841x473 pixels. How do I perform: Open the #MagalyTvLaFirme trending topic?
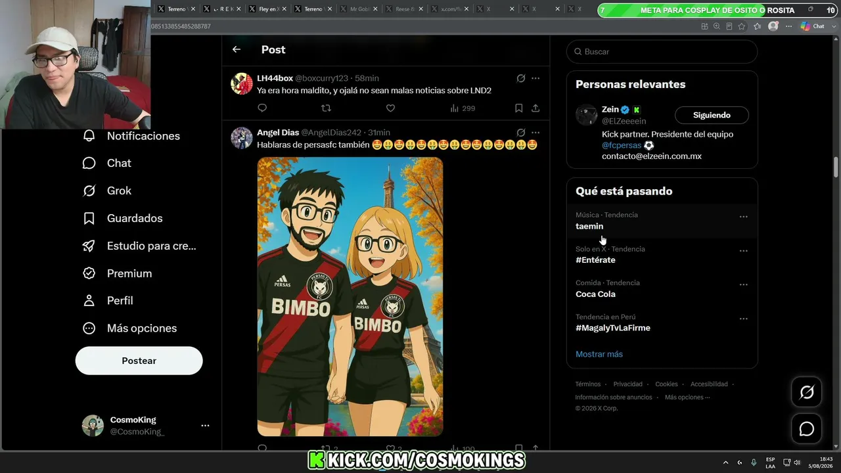tap(662, 323)
